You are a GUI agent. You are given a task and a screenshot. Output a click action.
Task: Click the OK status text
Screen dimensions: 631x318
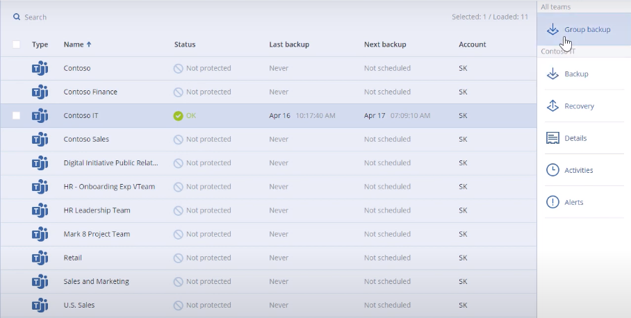pos(190,116)
